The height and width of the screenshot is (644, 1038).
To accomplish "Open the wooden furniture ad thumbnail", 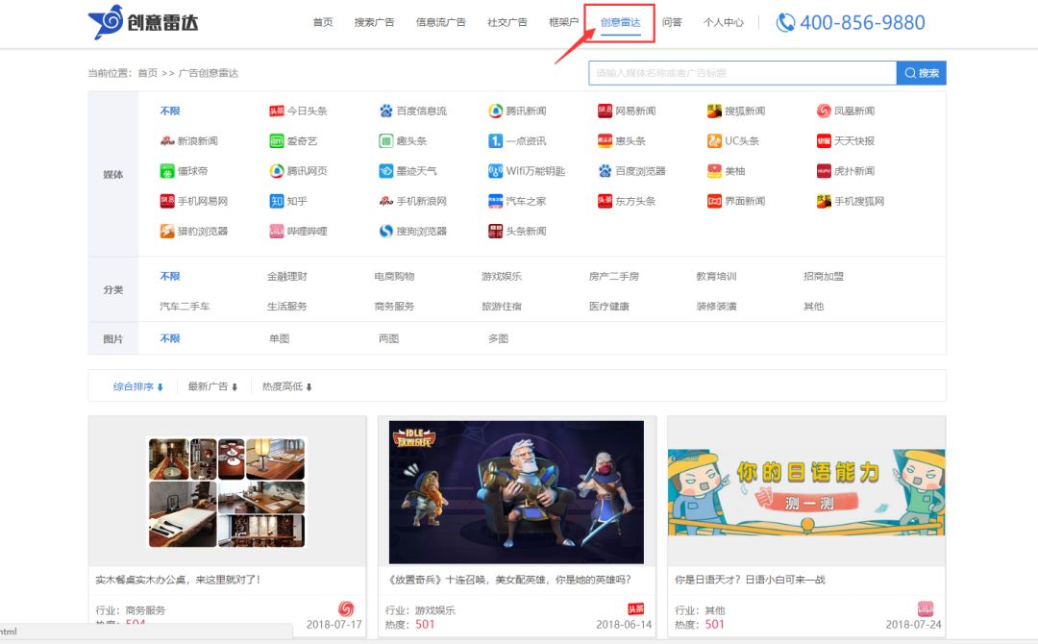I will (227, 492).
